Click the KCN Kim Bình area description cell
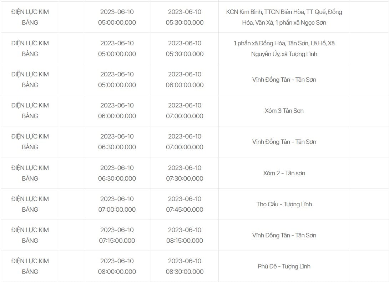Viewport: 389px width, 282px height. coord(284,17)
